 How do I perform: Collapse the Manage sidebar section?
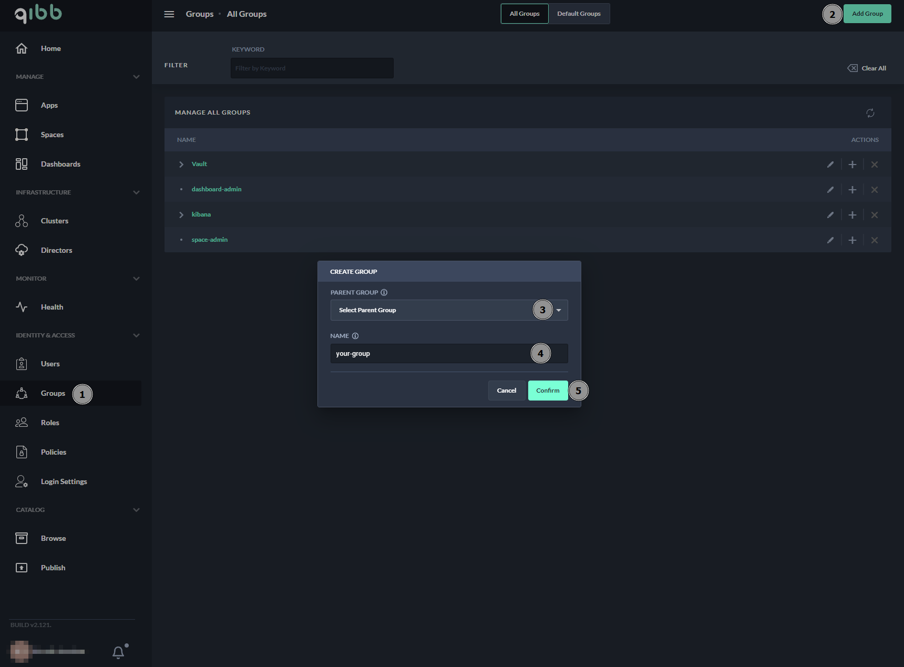click(136, 77)
